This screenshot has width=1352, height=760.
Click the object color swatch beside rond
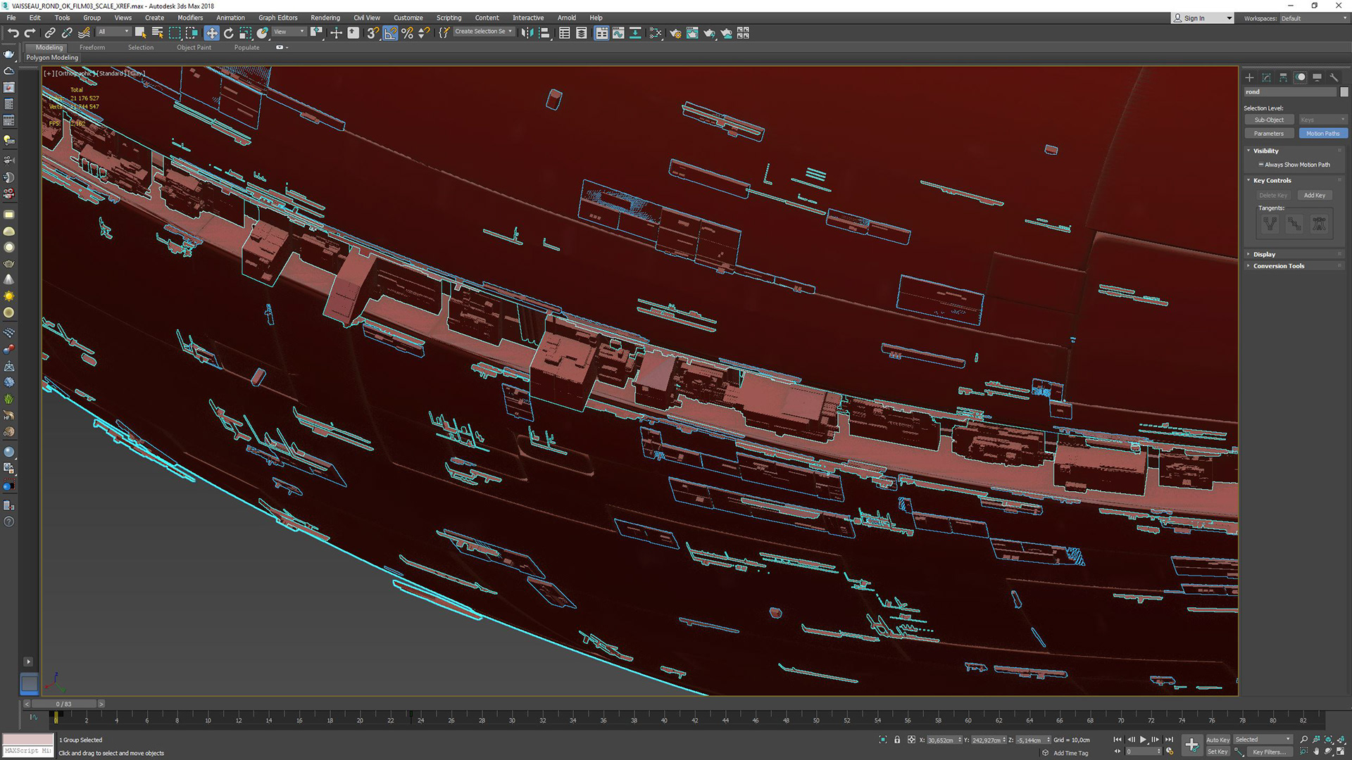tap(1344, 92)
